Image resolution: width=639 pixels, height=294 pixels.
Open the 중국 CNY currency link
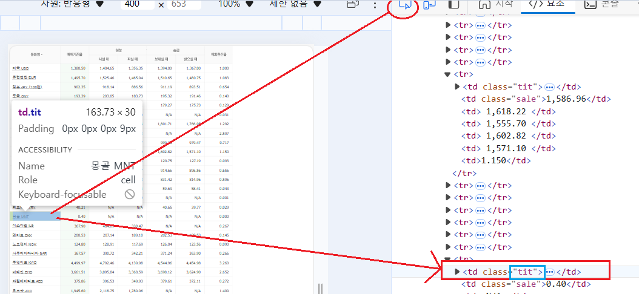[x=21, y=96]
